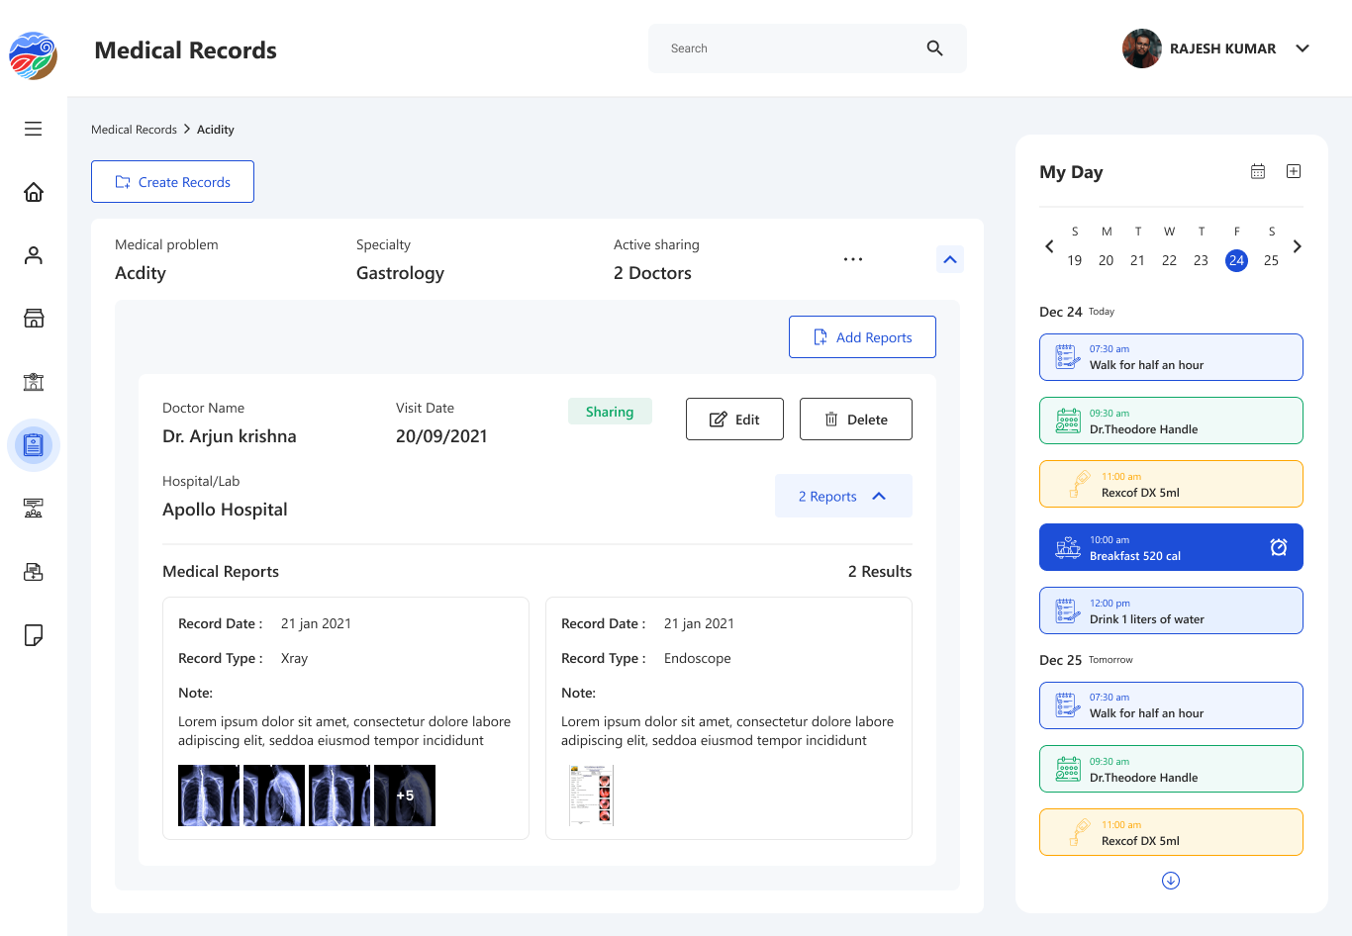The width and height of the screenshot is (1352, 936).
Task: Open the sticky note icon in the sidebar
Action: pos(34,635)
